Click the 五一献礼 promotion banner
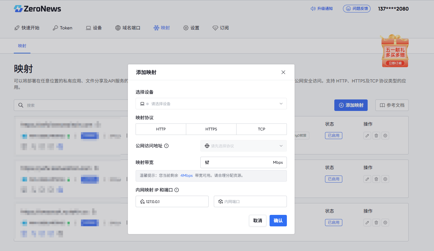The width and height of the screenshot is (434, 251). tap(395, 51)
